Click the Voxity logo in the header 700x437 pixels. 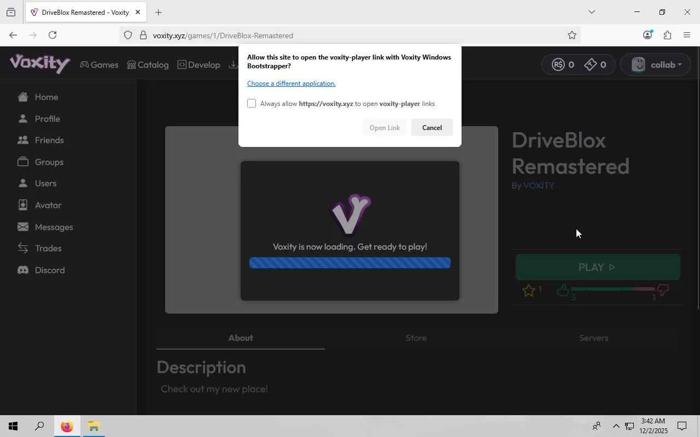(40, 64)
